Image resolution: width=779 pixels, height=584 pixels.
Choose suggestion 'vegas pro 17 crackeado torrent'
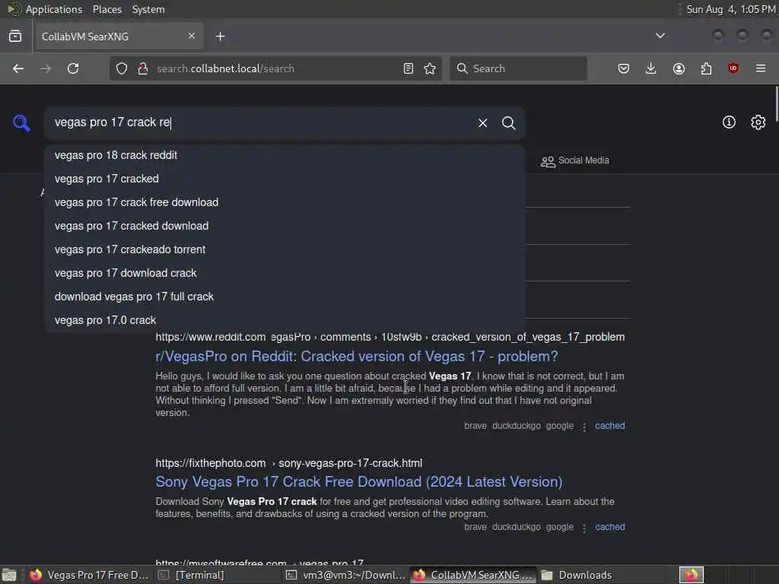pyautogui.click(x=285, y=249)
